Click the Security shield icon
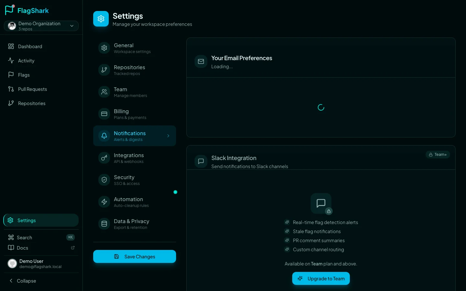The height and width of the screenshot is (291, 466). [104, 180]
